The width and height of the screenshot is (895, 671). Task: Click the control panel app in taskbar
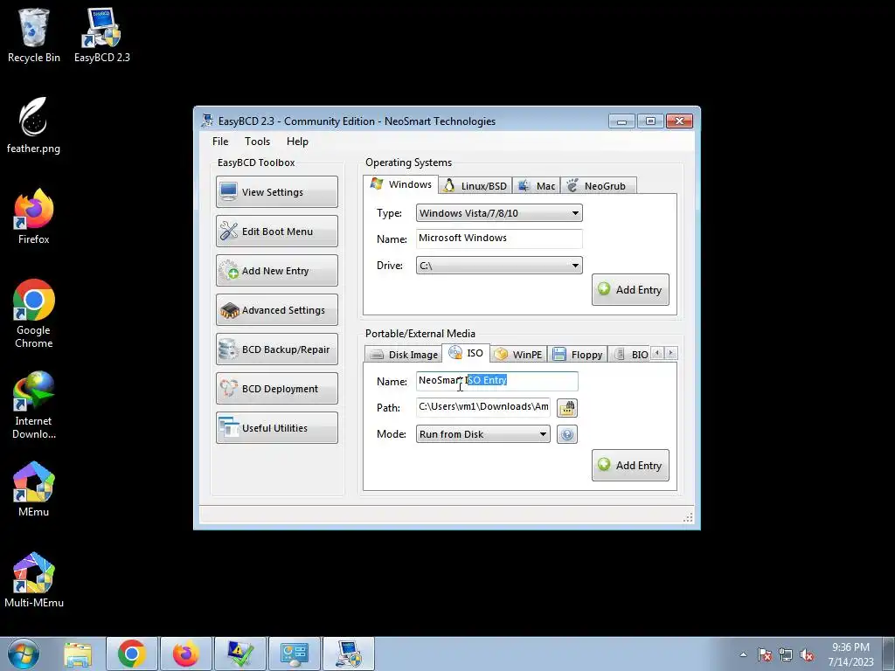point(295,654)
